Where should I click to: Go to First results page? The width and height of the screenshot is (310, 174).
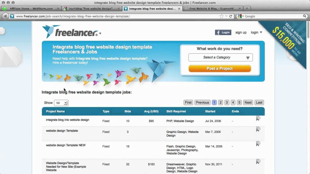(188, 102)
